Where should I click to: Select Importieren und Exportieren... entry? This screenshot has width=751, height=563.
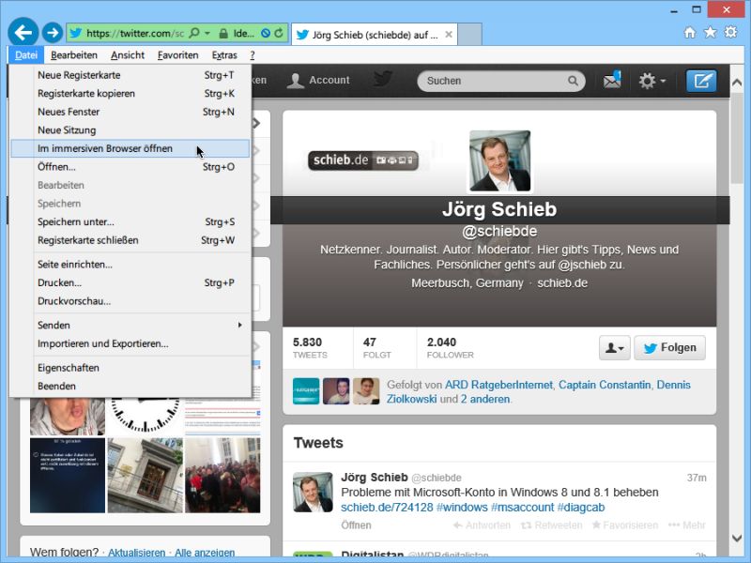[130, 343]
